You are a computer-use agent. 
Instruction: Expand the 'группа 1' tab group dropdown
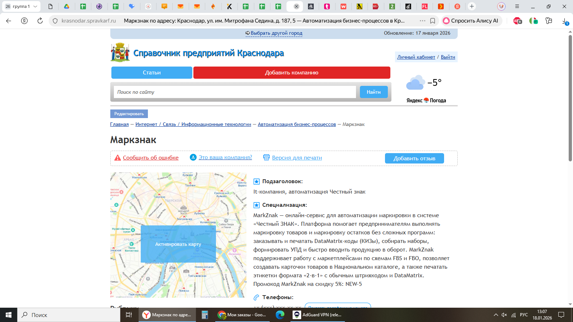point(35,6)
